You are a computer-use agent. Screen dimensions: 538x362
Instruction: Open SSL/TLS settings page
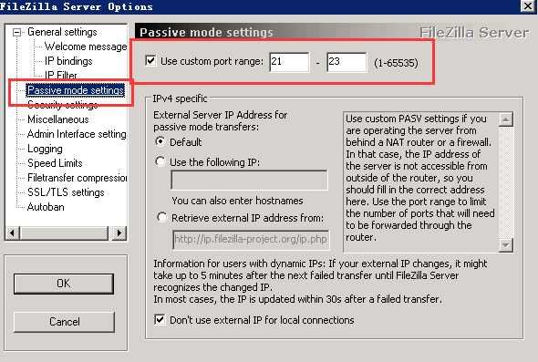(x=66, y=192)
